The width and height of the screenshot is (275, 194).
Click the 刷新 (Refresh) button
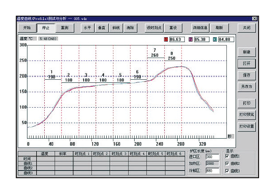click(x=219, y=27)
